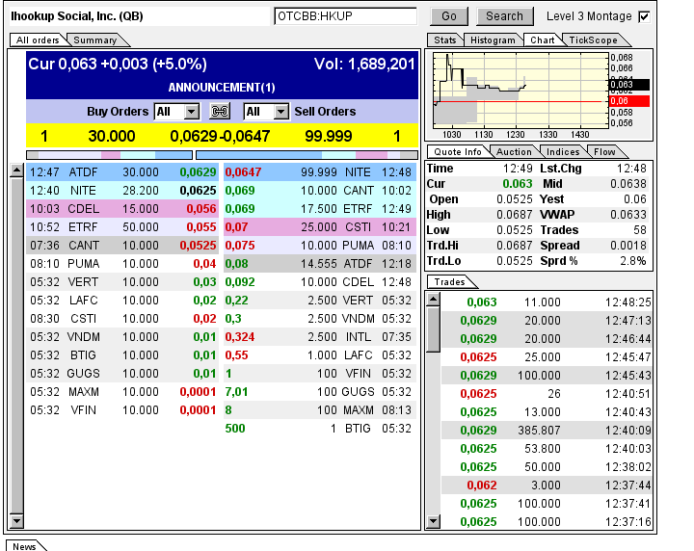This screenshot has height=551, width=694.
Task: Click the buy-side depth color bar
Action: tap(108, 154)
